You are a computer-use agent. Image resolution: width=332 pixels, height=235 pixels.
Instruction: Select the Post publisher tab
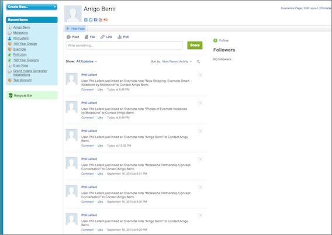pyautogui.click(x=73, y=37)
